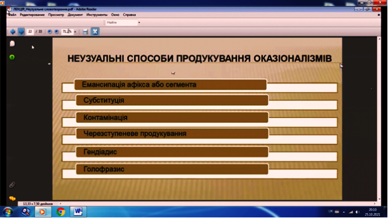Toggle full-page fit view button
Image resolution: width=388 pixels, height=218 pixels.
point(95,31)
